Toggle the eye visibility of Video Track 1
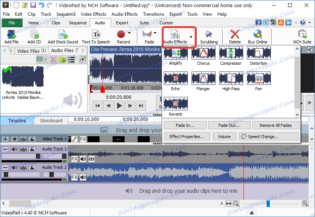 tap(14, 139)
